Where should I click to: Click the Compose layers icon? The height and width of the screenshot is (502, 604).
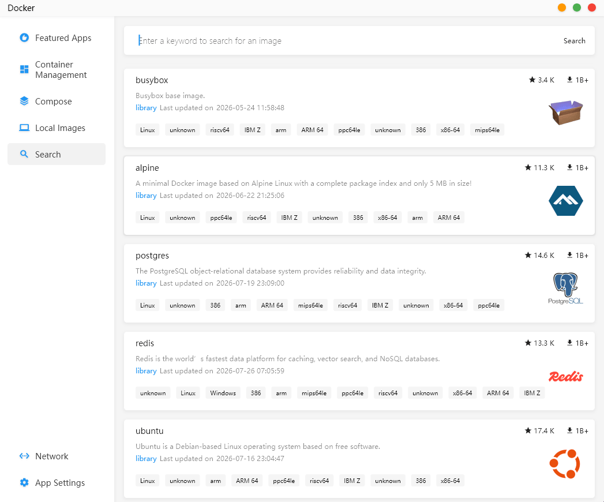[x=24, y=101]
